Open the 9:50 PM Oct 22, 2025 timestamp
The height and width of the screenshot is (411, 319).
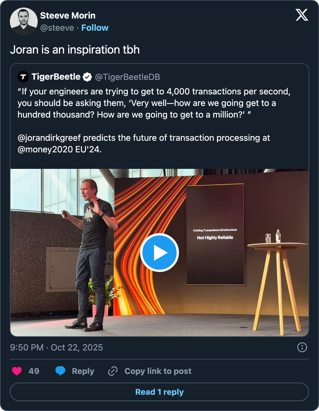tap(57, 348)
